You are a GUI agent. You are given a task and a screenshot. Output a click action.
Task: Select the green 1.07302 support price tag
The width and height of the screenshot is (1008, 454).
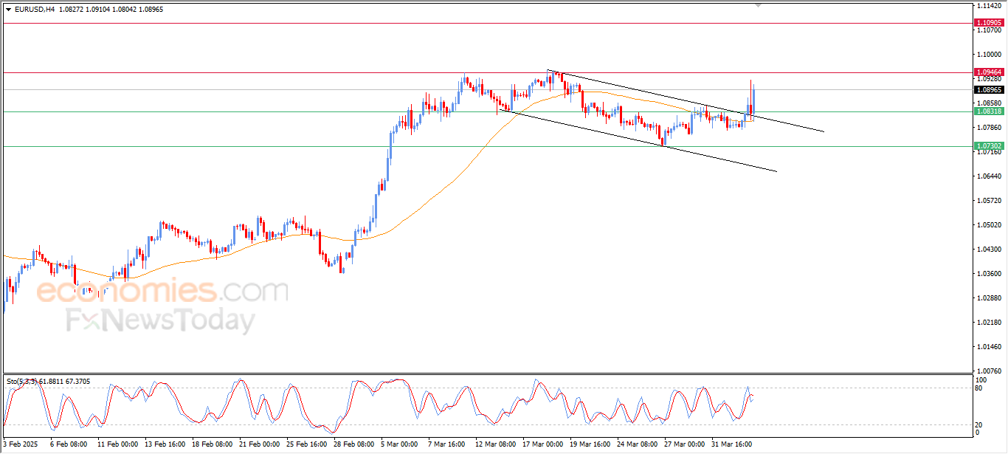(989, 146)
